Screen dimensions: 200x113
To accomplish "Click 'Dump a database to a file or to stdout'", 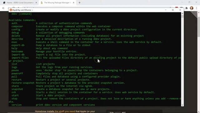I will (x=63, y=45).
